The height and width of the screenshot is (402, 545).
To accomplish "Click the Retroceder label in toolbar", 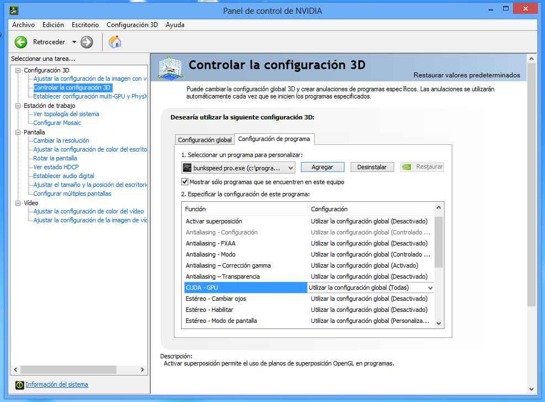I will pyautogui.click(x=49, y=42).
